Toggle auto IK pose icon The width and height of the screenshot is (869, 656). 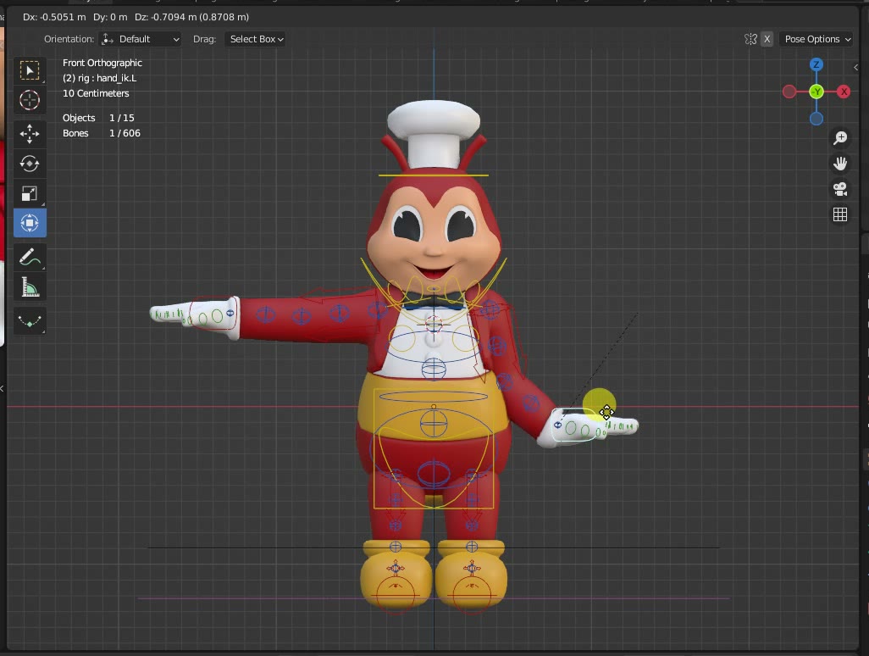click(750, 39)
